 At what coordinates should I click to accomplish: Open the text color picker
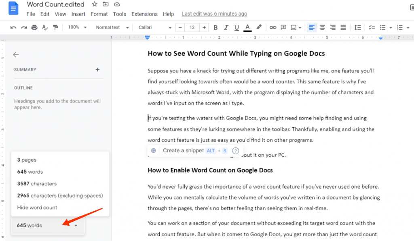(x=247, y=27)
